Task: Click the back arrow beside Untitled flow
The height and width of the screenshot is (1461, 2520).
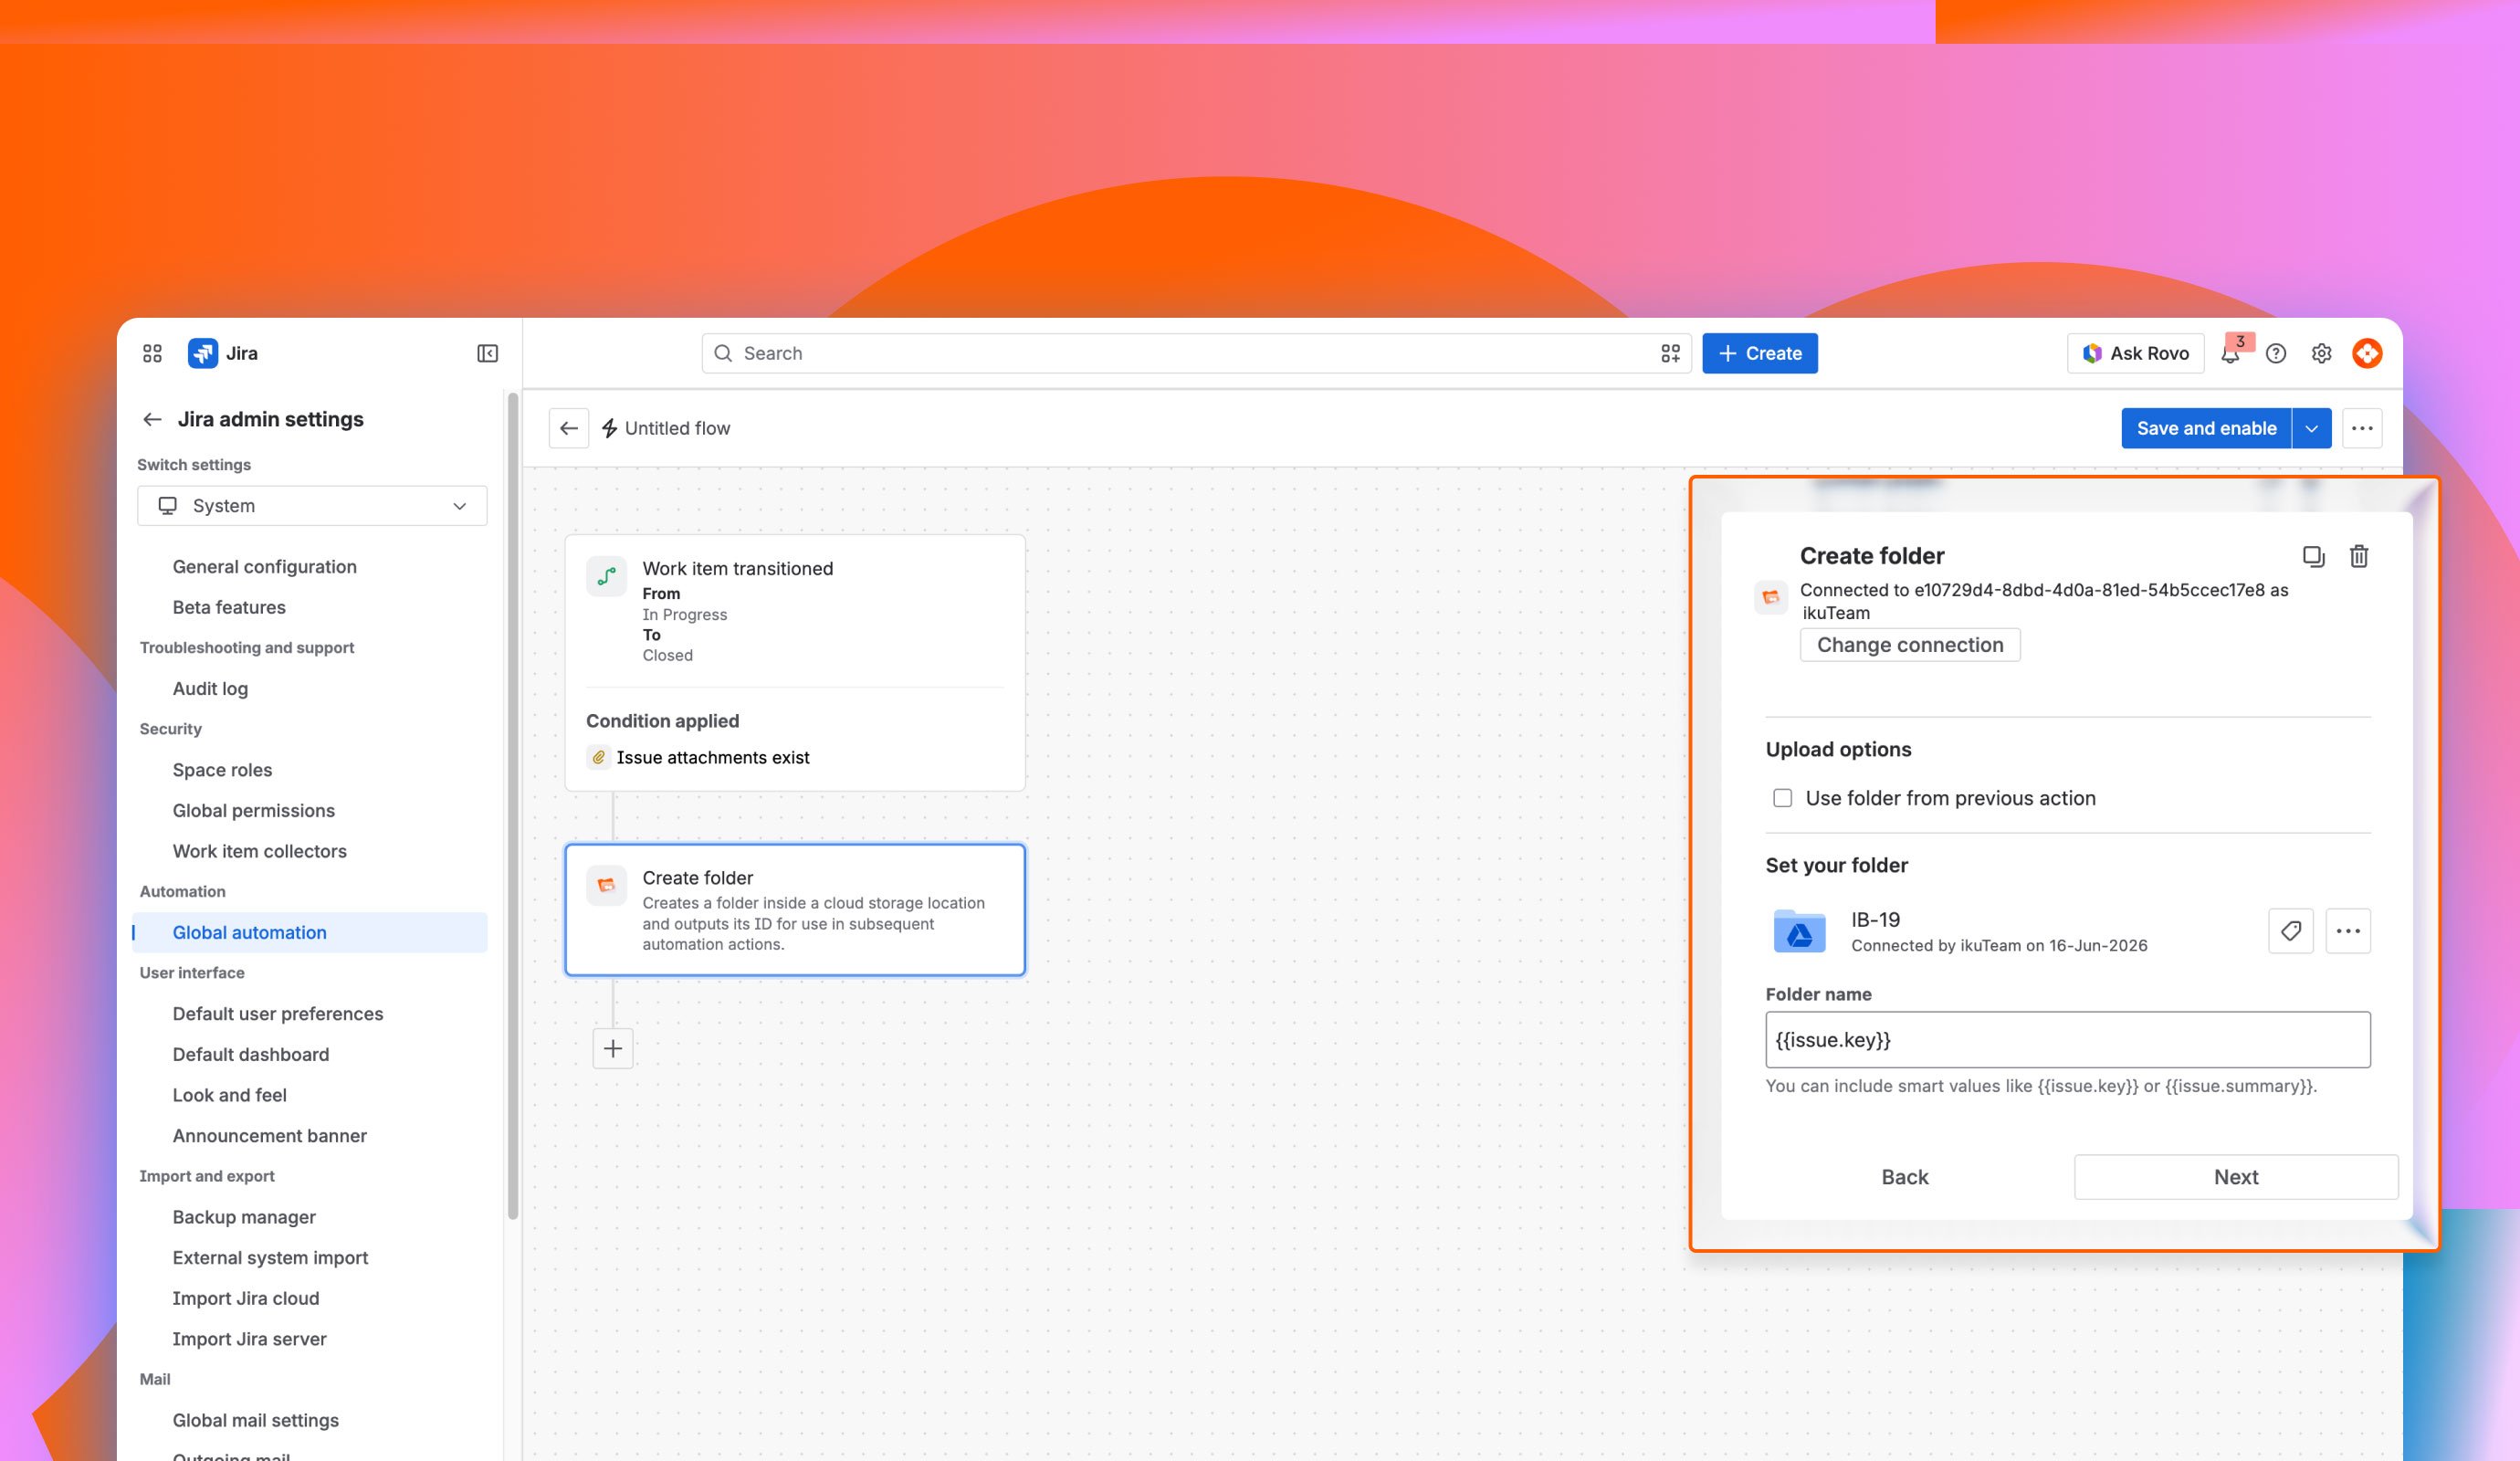Action: (569, 428)
